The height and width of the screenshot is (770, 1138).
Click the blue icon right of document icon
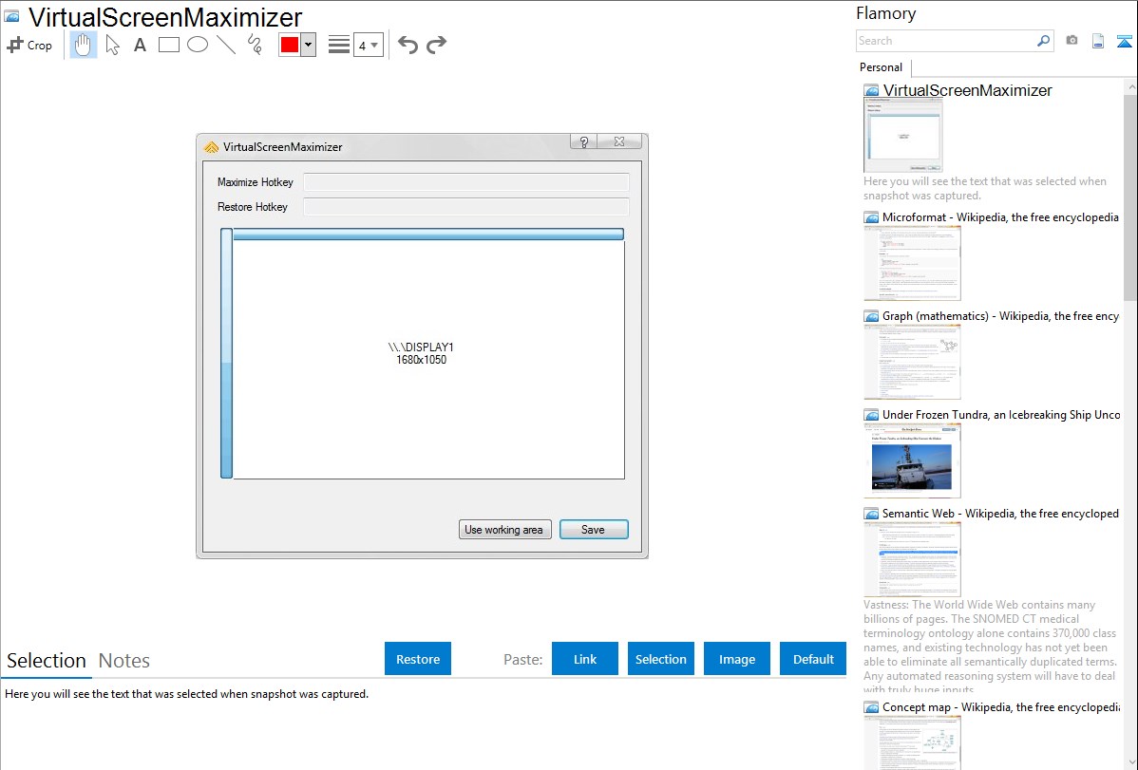1124,42
